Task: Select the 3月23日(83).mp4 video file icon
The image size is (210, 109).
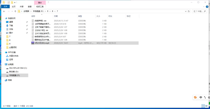Action: tap(33, 43)
